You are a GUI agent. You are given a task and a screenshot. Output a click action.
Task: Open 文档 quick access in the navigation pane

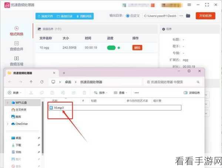click(x=16, y=152)
